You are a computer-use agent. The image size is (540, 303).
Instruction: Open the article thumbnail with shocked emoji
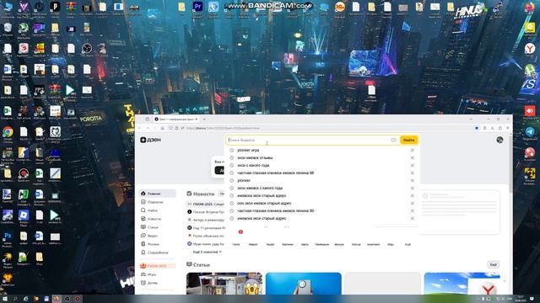pyautogui.click(x=224, y=284)
